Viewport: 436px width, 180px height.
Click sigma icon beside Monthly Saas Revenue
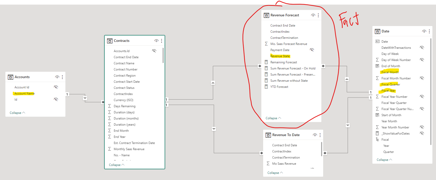[x=110, y=149]
